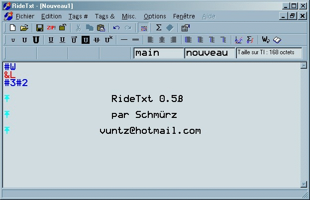Insert sigma integral pretty print expression
Viewport: 310px width, 200px height.
click(250, 40)
